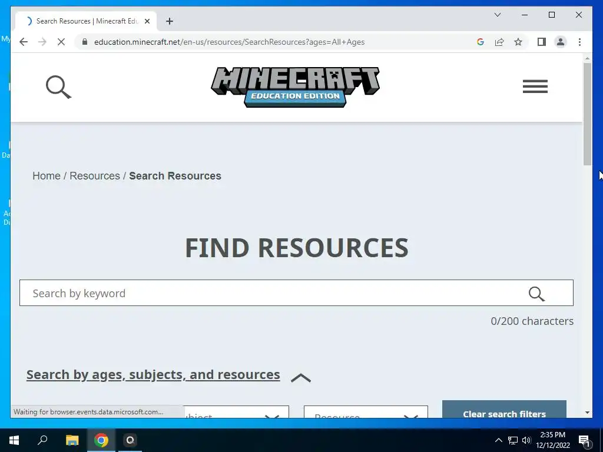Open network status tray icon
The image size is (603, 452).
click(x=513, y=440)
